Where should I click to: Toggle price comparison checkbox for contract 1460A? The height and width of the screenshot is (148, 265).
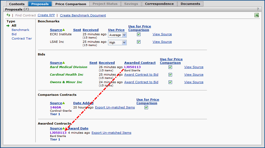146,108
